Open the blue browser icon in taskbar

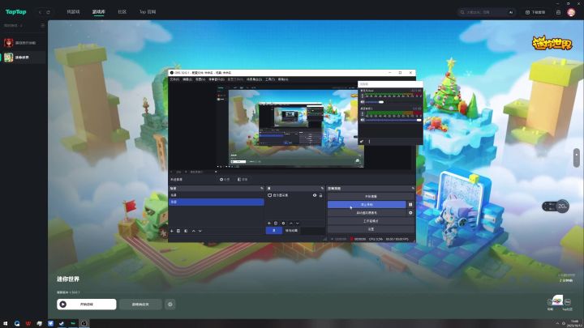point(17,323)
